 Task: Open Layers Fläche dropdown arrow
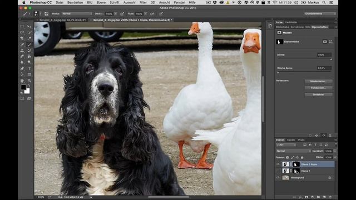[335, 157]
